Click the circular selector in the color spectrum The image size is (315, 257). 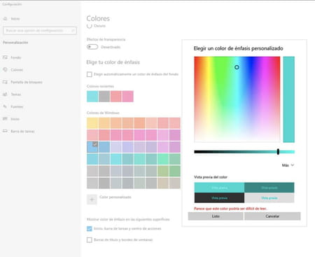[237, 67]
